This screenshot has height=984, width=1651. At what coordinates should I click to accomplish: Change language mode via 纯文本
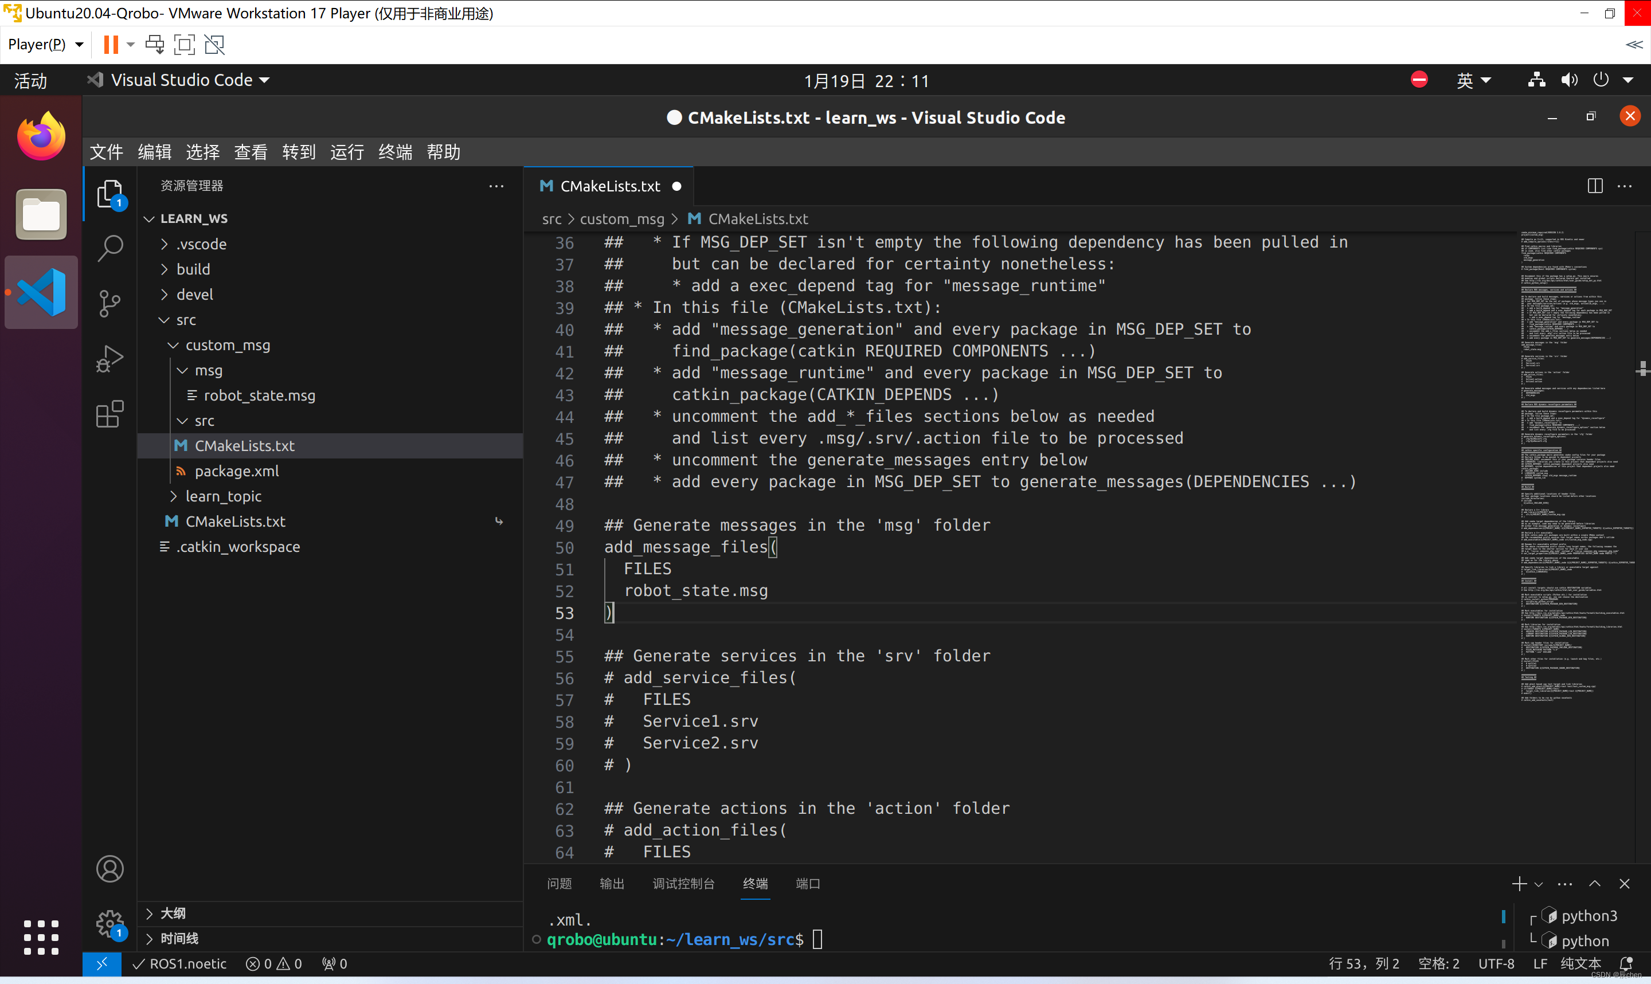click(1580, 963)
